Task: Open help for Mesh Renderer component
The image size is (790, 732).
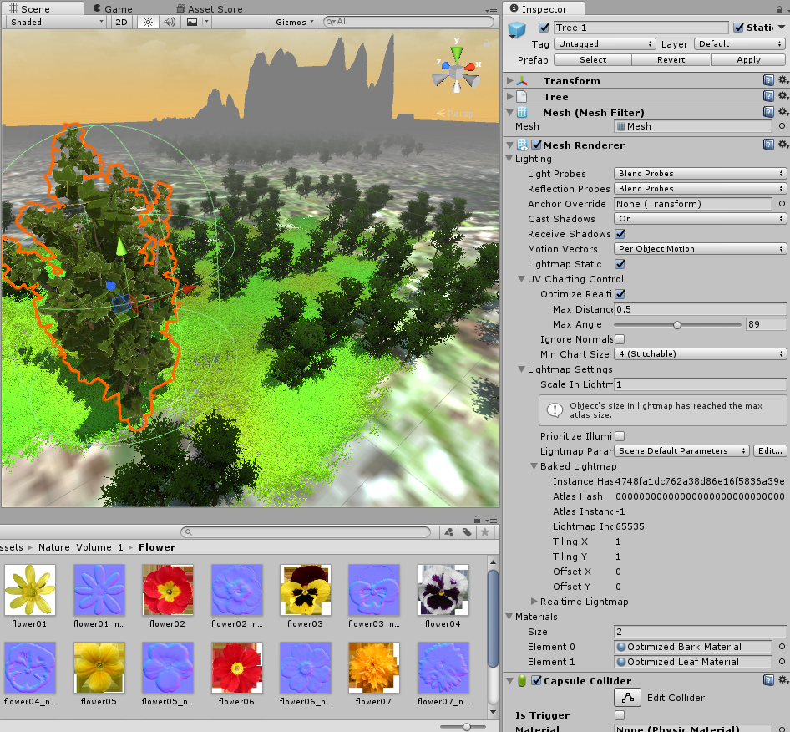Action: [768, 145]
